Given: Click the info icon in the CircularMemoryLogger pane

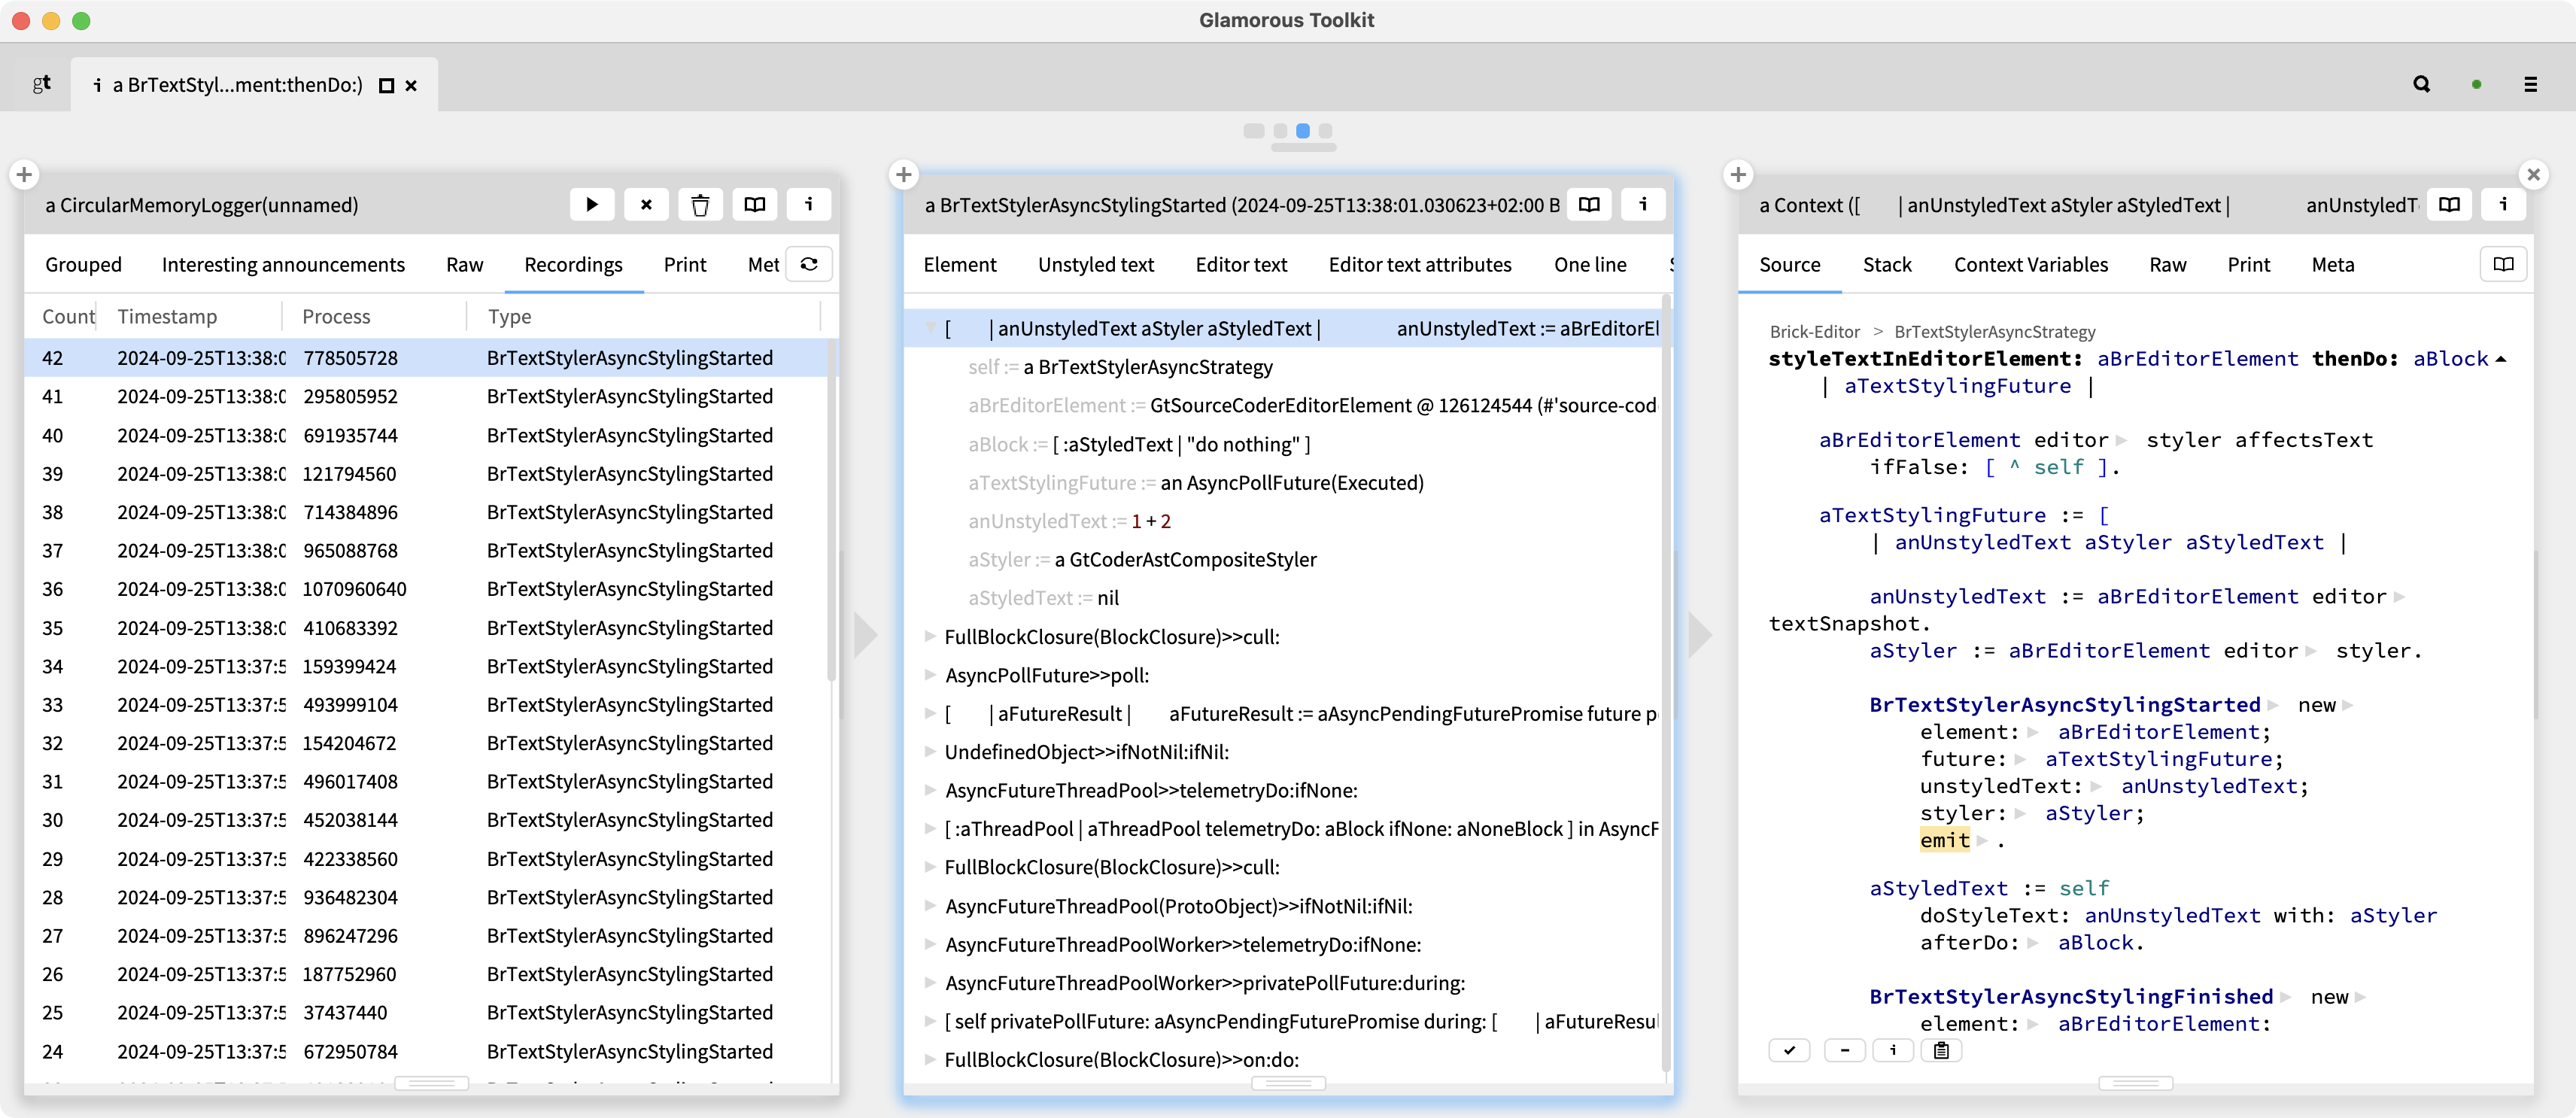Looking at the screenshot, I should tap(809, 205).
